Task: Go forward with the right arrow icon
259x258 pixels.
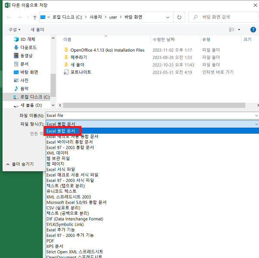Action: click(x=19, y=17)
